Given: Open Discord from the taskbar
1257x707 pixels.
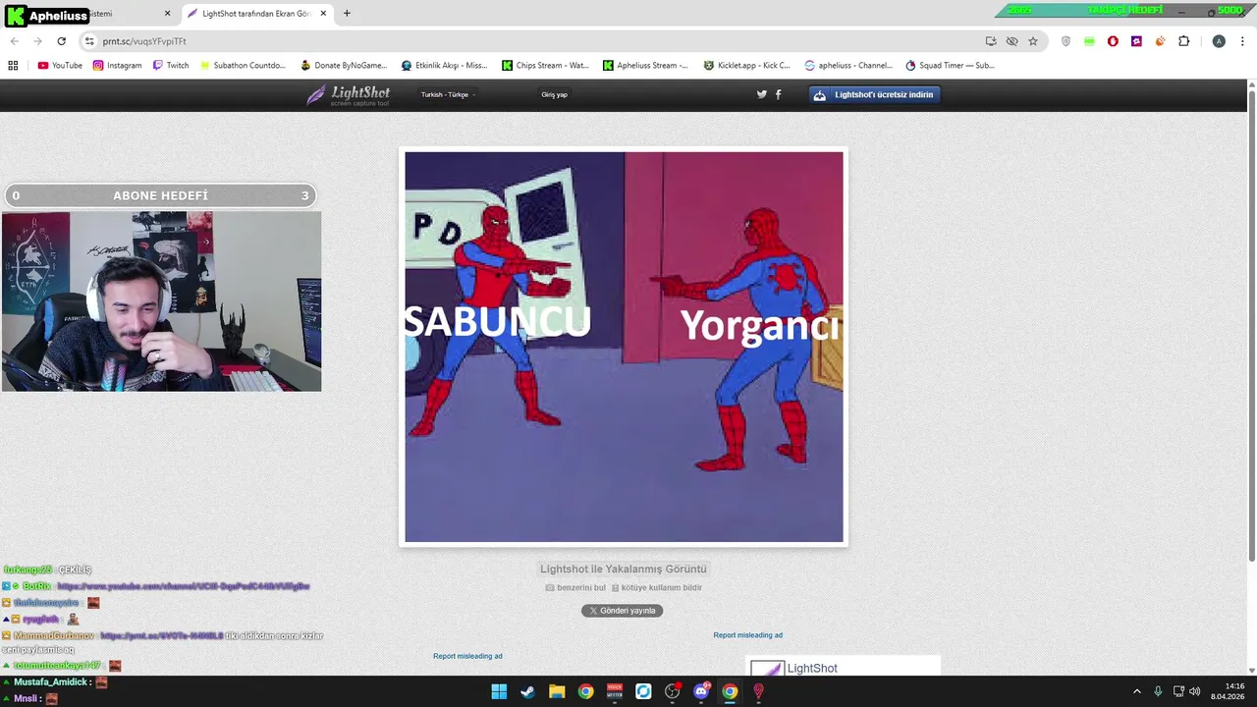Looking at the screenshot, I should (x=701, y=691).
